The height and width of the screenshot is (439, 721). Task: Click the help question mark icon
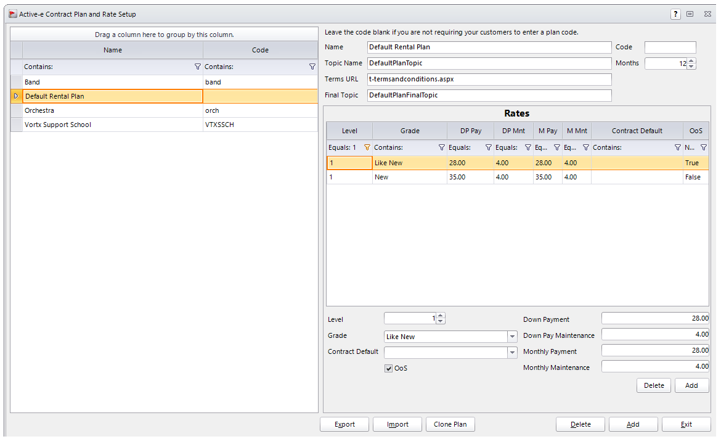coord(675,14)
